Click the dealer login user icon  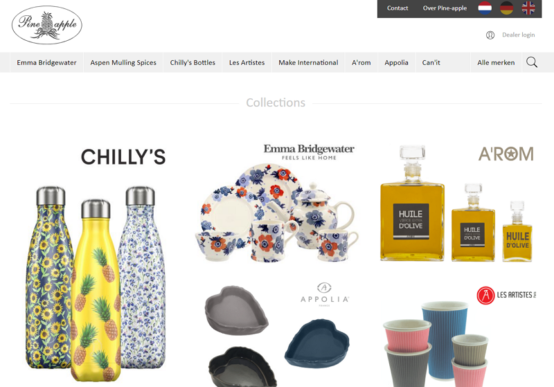490,35
